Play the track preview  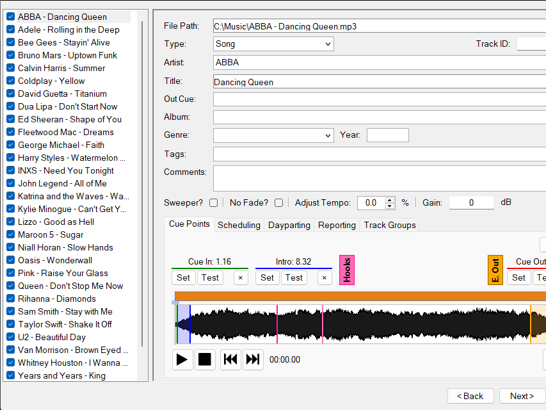[x=182, y=359]
